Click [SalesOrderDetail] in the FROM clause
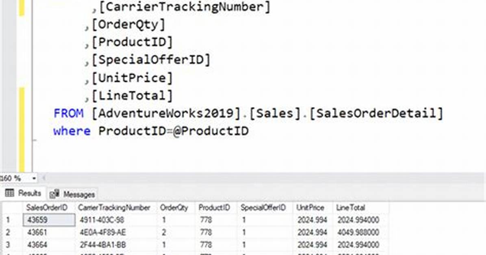486x255 pixels. pyautogui.click(x=376, y=113)
